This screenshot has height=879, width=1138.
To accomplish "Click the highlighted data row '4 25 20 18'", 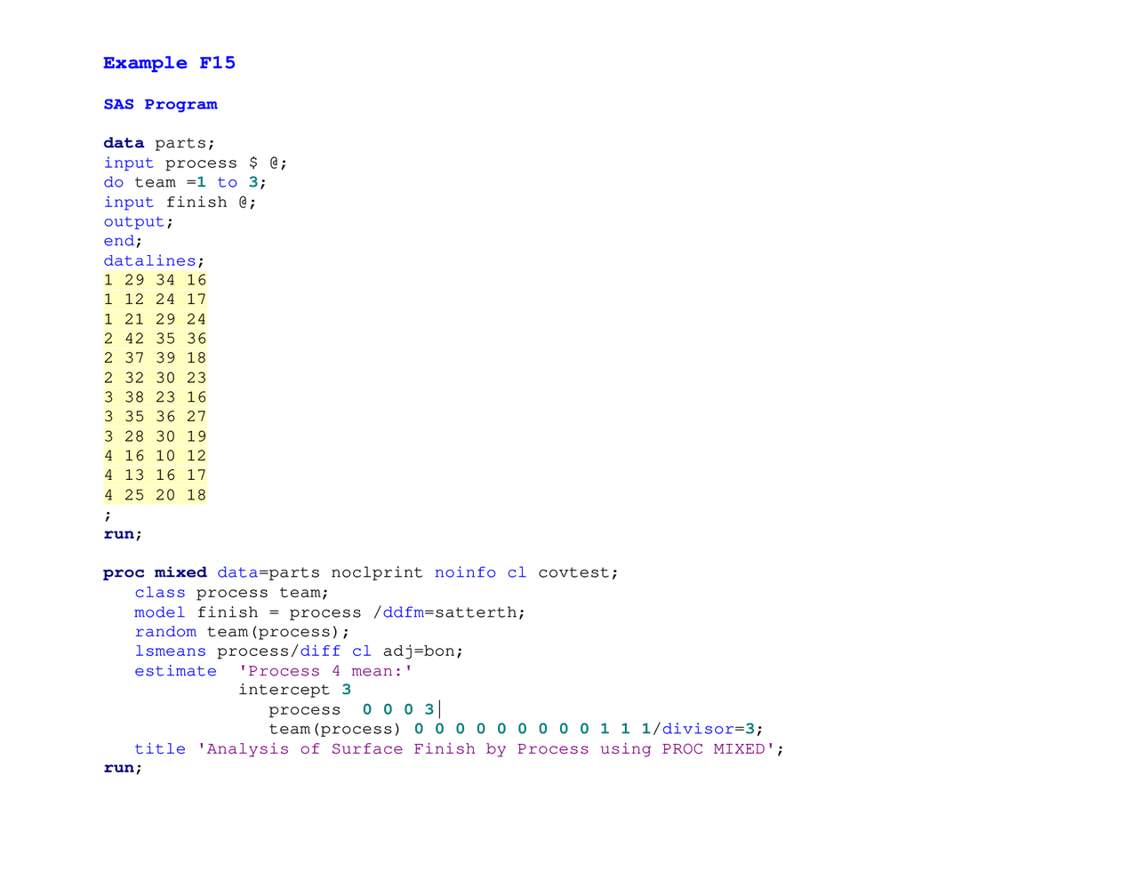I will tap(155, 496).
